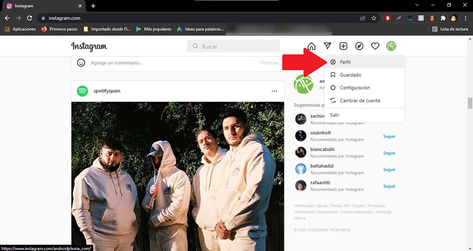Create new post plus icon
Viewport: 473px width, 251px height.
[343, 46]
